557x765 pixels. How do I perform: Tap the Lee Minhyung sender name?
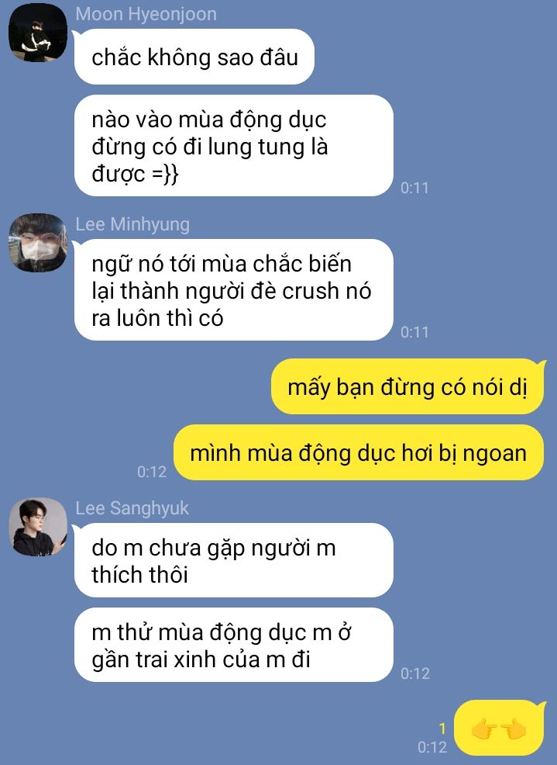(x=132, y=224)
